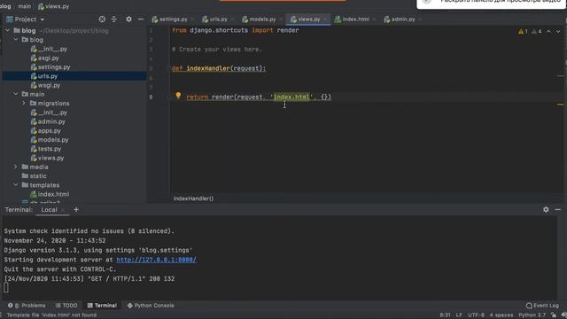This screenshot has height=319, width=567.
Task: Collapse the root blog project folder
Action: click(x=8, y=31)
